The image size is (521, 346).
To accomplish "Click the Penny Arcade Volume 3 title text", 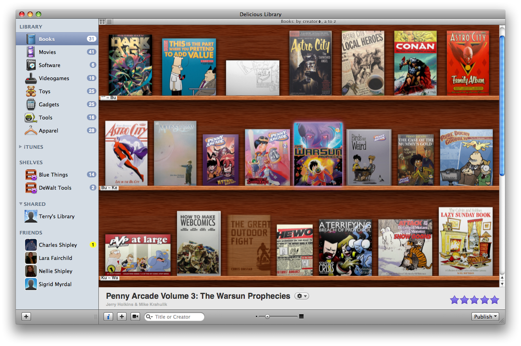I will (198, 296).
